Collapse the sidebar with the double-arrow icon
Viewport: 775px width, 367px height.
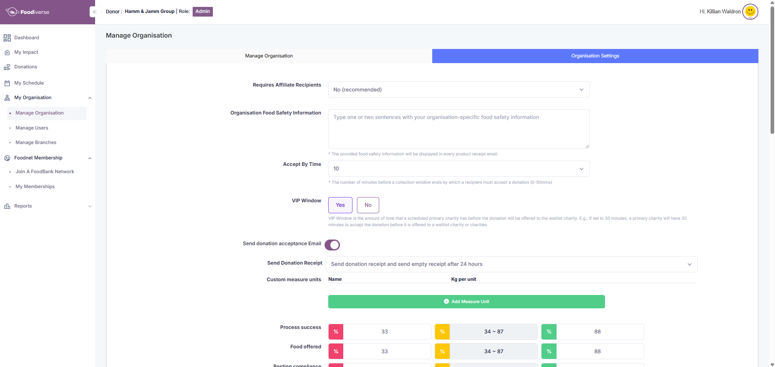click(x=94, y=12)
